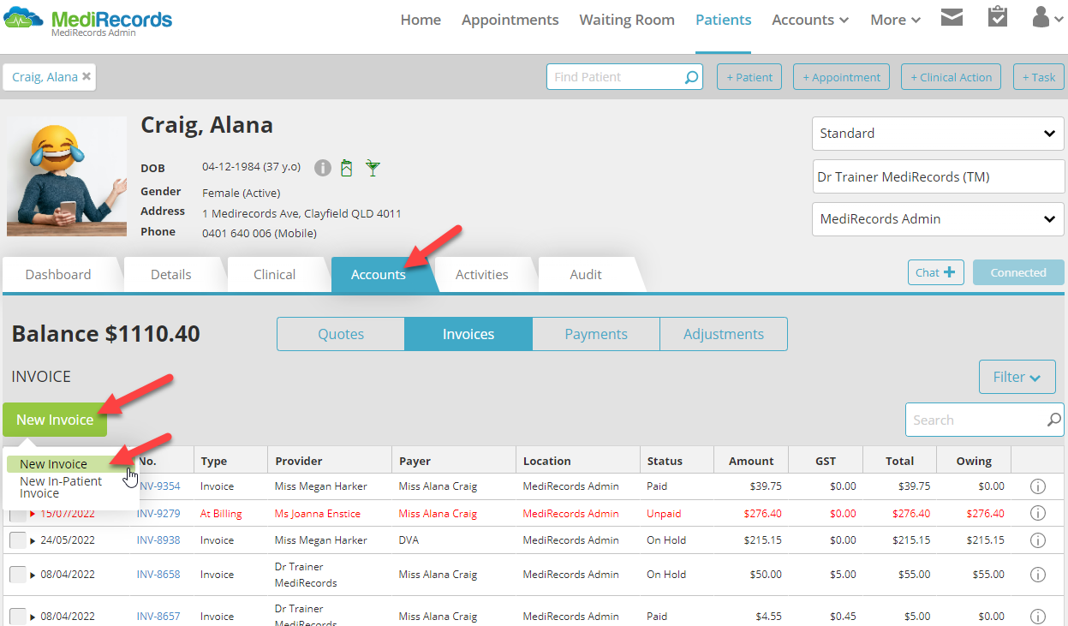
Task: Open info icon for INV-8658 row
Action: pos(1037,575)
